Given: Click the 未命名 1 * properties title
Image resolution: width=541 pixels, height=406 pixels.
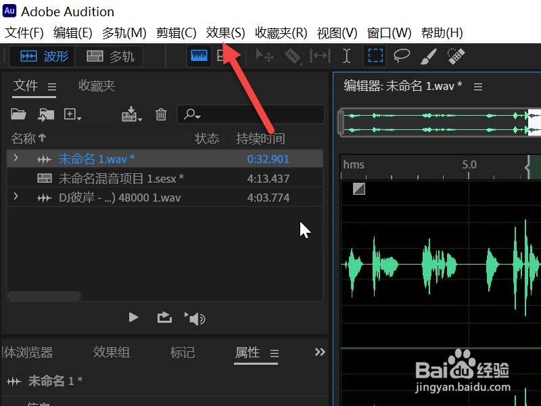Looking at the screenshot, I should [55, 381].
